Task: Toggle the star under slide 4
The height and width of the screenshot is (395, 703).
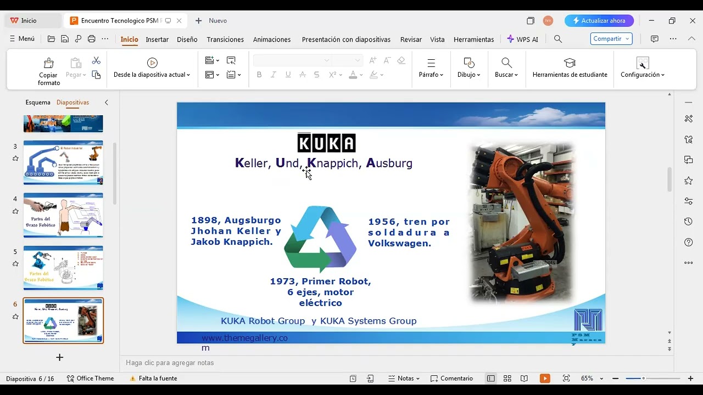Action: [15, 211]
